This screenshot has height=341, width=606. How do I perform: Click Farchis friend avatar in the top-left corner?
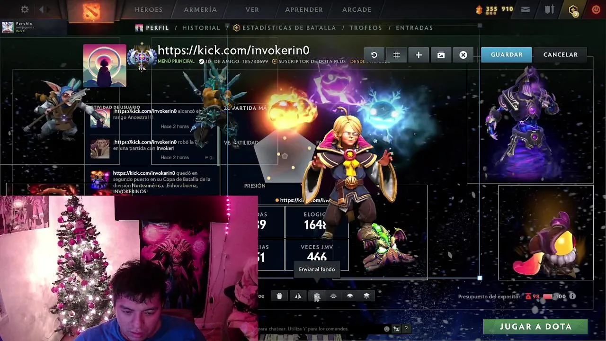click(x=8, y=27)
